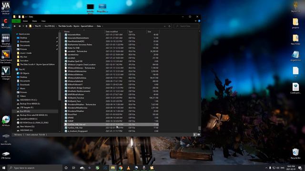Image resolution: width=305 pixels, height=171 pixels.
Task: Open the File ribbon tab
Action: 17,21
